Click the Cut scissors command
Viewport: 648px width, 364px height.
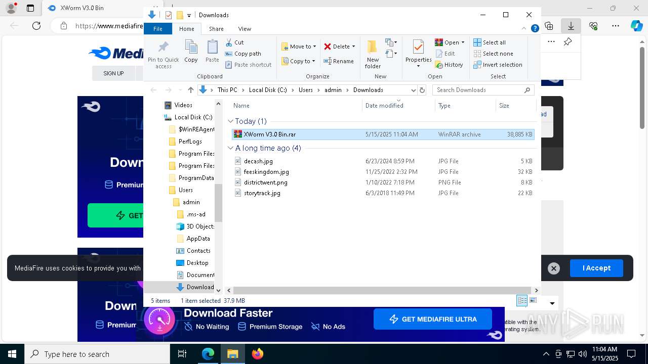[234, 42]
